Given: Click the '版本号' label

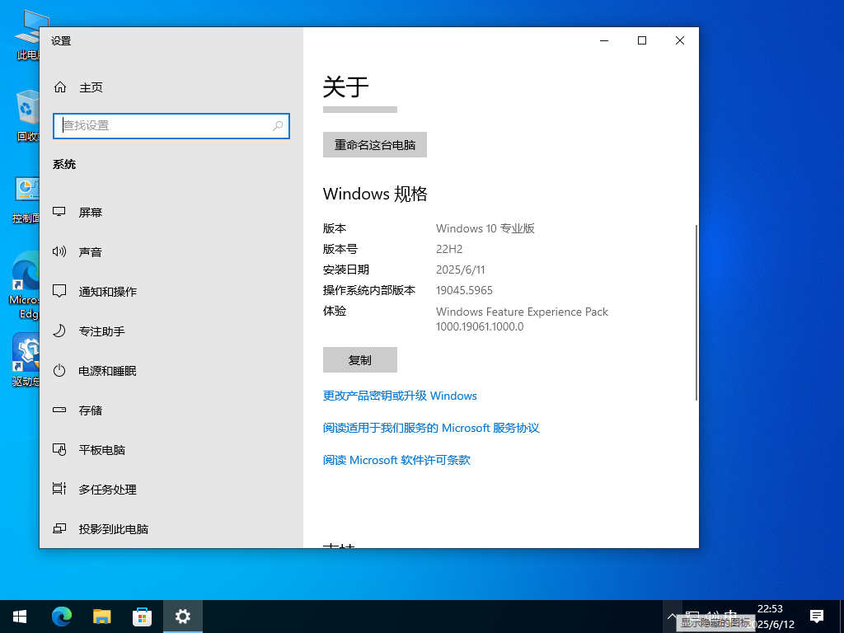Looking at the screenshot, I should pyautogui.click(x=340, y=249).
